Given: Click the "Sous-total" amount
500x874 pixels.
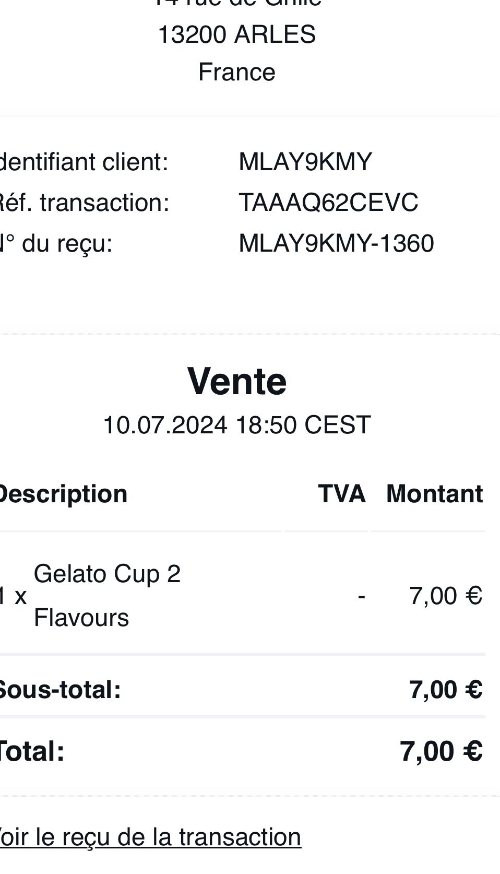Looking at the screenshot, I should pos(445,690).
